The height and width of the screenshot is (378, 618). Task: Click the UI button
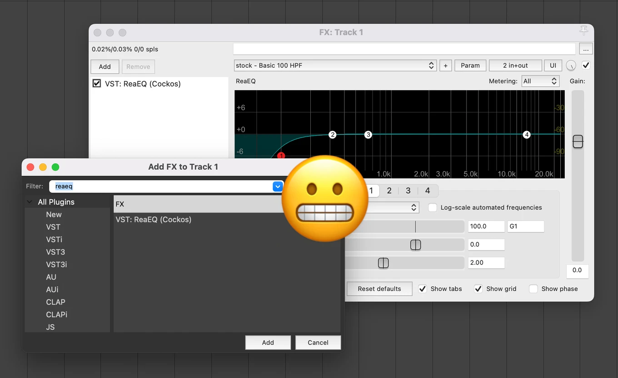click(x=553, y=66)
